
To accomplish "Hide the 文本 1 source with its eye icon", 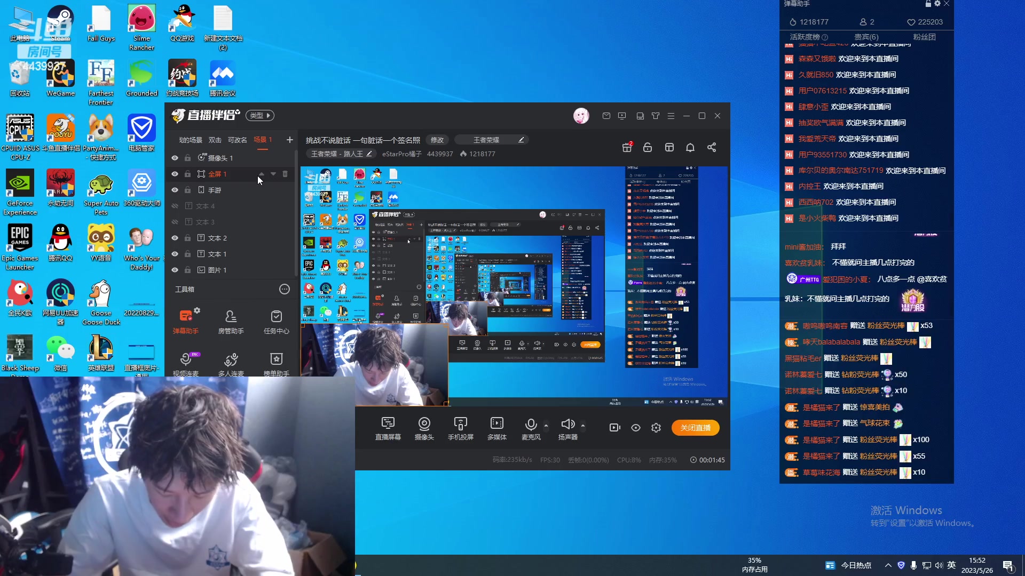I will [175, 254].
